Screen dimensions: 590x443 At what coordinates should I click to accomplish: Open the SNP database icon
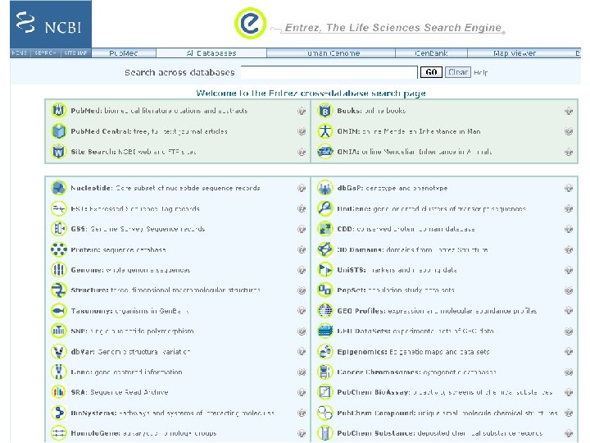tap(59, 331)
